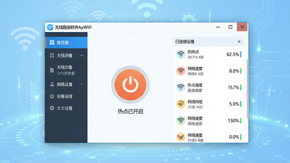The height and width of the screenshot is (163, 290).
Task: Click the green wifi icon at 130% row
Action: [181, 121]
